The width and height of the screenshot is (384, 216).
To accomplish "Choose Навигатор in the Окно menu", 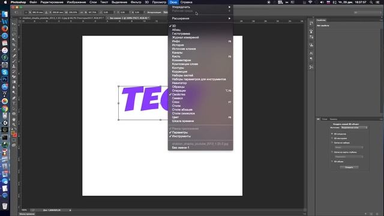I will (x=200, y=83).
